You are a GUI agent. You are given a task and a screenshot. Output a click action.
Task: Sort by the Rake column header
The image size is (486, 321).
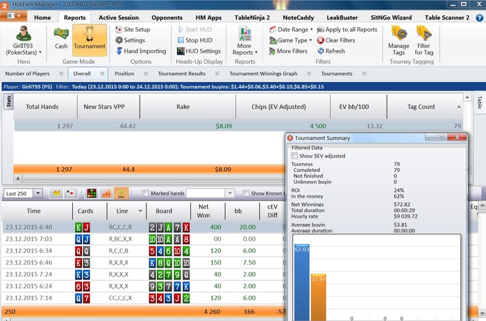183,107
